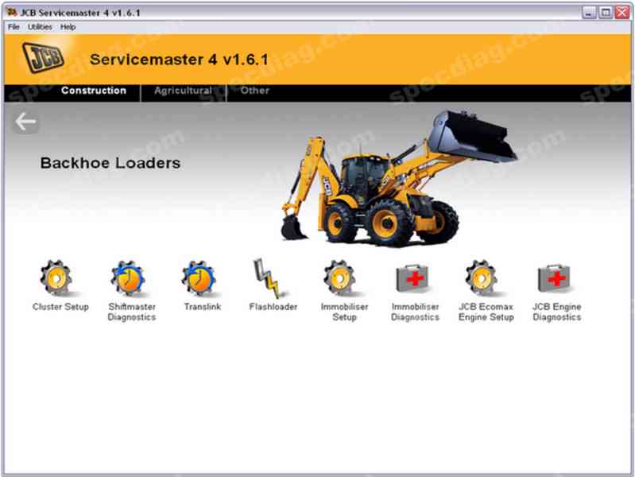Close the Servicemaster window

622,13
